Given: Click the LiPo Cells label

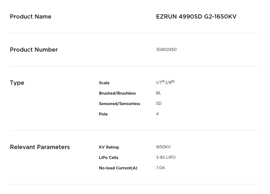Looking at the screenshot, I should coord(109,158).
